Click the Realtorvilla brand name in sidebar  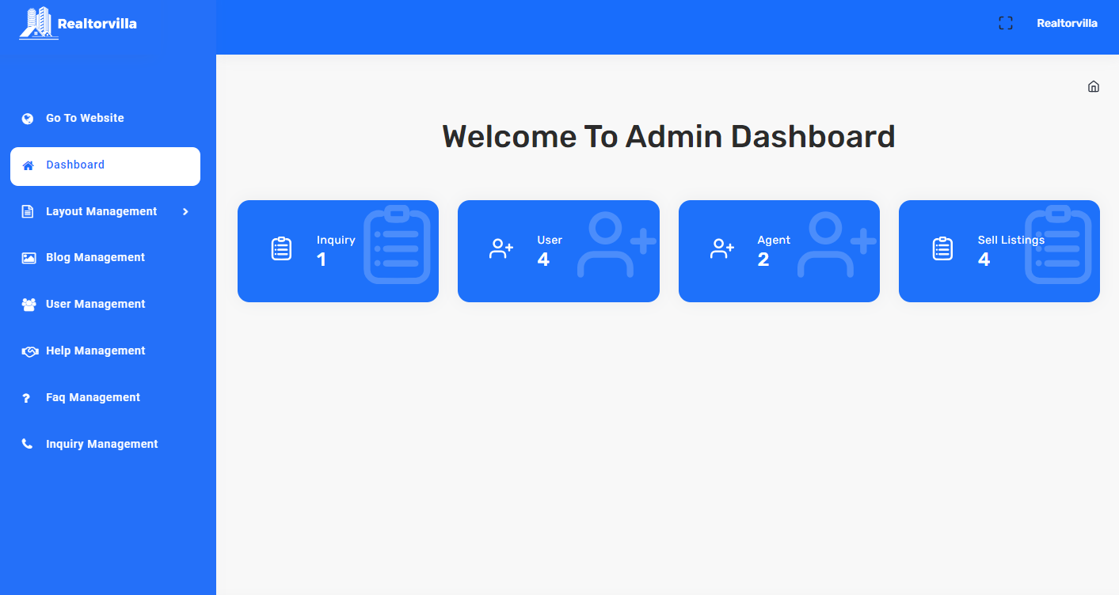click(x=97, y=24)
